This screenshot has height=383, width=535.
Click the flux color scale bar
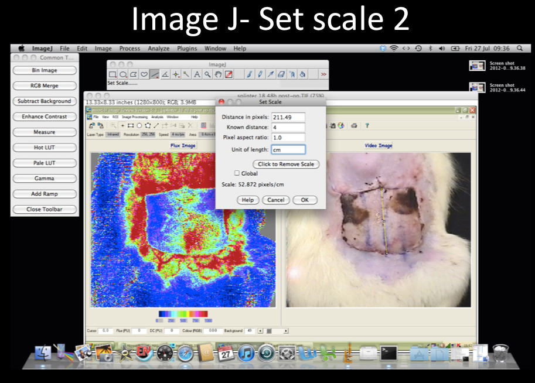tap(183, 314)
